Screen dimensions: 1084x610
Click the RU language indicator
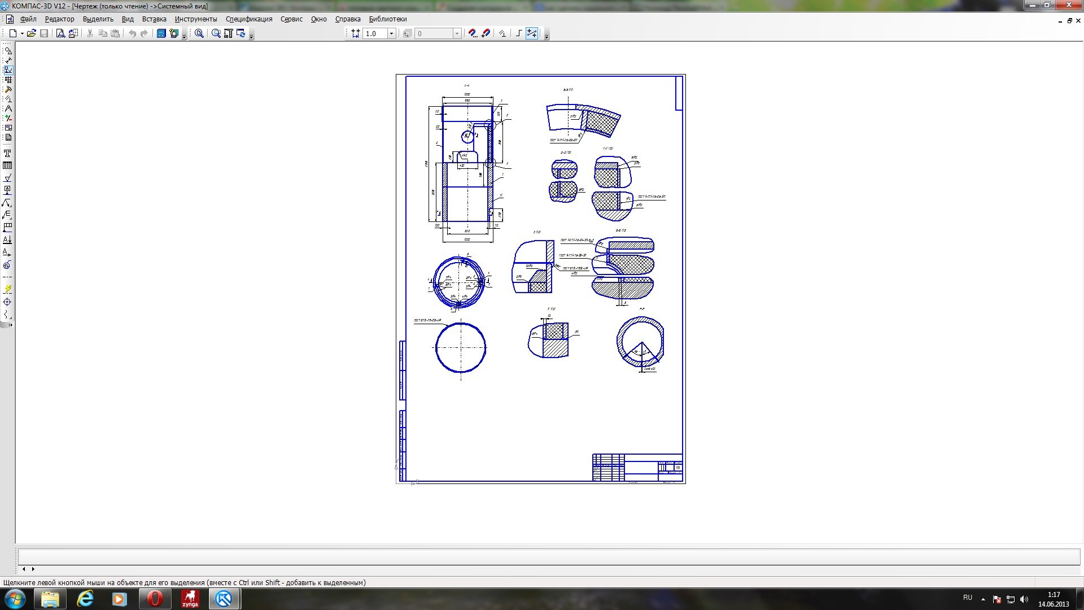[x=967, y=598]
